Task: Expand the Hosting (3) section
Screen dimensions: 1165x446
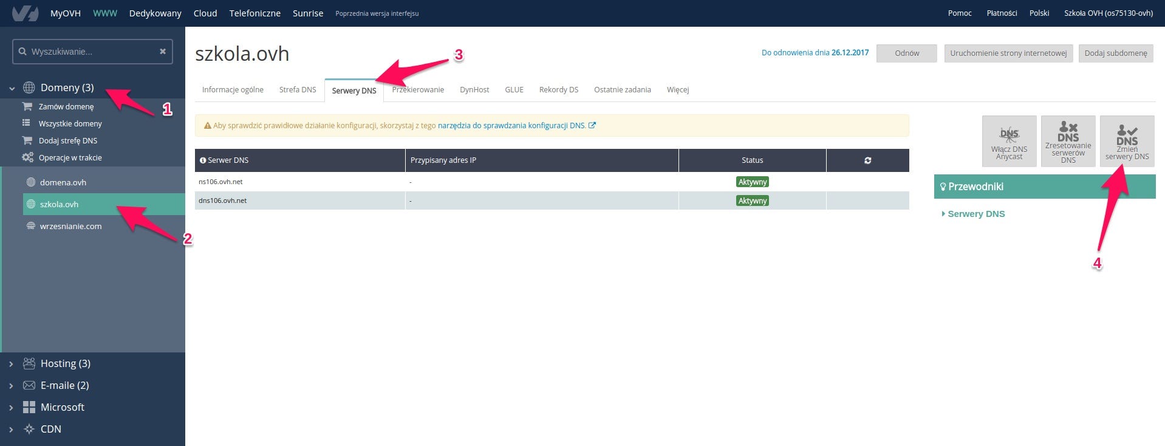Action: click(12, 364)
